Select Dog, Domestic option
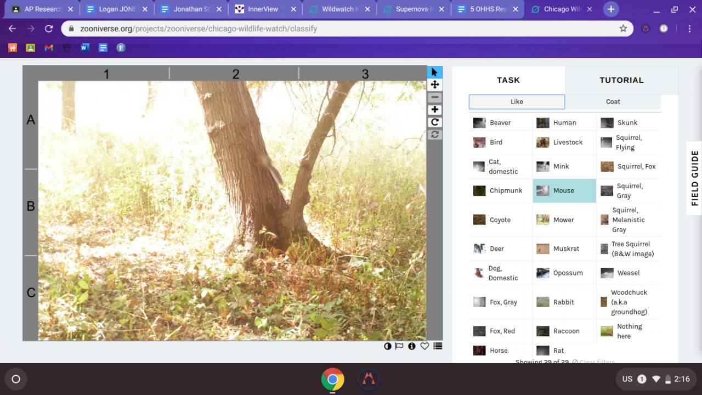702x395 pixels. click(501, 273)
